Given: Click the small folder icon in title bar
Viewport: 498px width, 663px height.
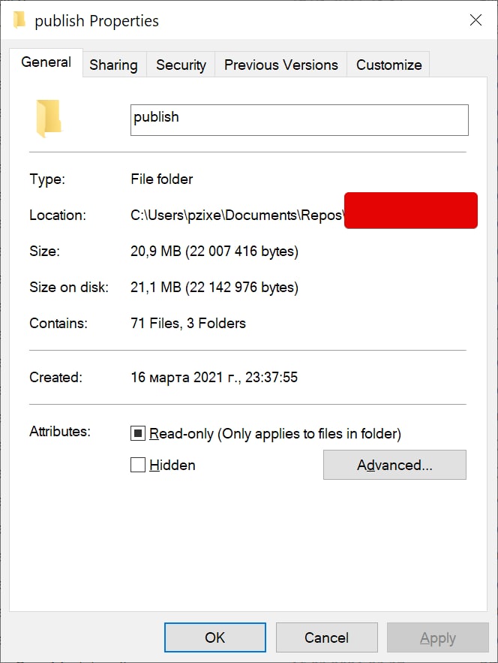Looking at the screenshot, I should click(x=19, y=20).
